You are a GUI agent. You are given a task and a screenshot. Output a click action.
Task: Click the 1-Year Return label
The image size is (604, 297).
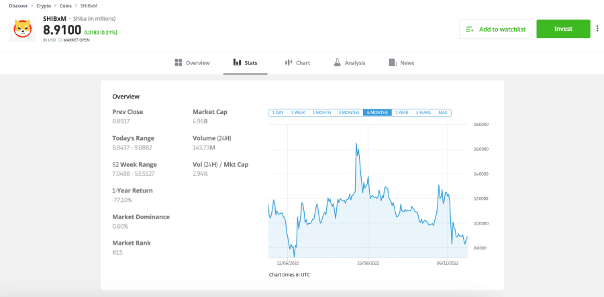click(132, 190)
